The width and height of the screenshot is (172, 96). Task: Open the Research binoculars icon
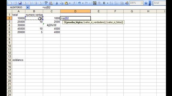[x=51, y=3]
